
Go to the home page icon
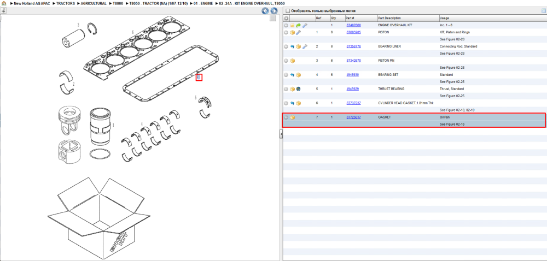click(3, 3)
